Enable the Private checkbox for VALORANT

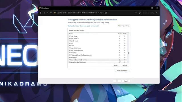coord(120,58)
